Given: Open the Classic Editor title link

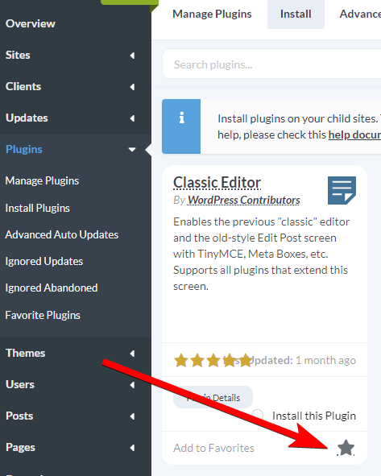Looking at the screenshot, I should coord(217,183).
